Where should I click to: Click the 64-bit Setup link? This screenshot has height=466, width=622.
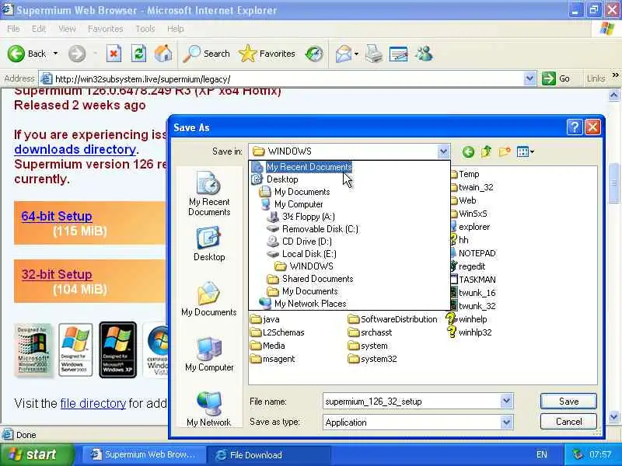(57, 217)
